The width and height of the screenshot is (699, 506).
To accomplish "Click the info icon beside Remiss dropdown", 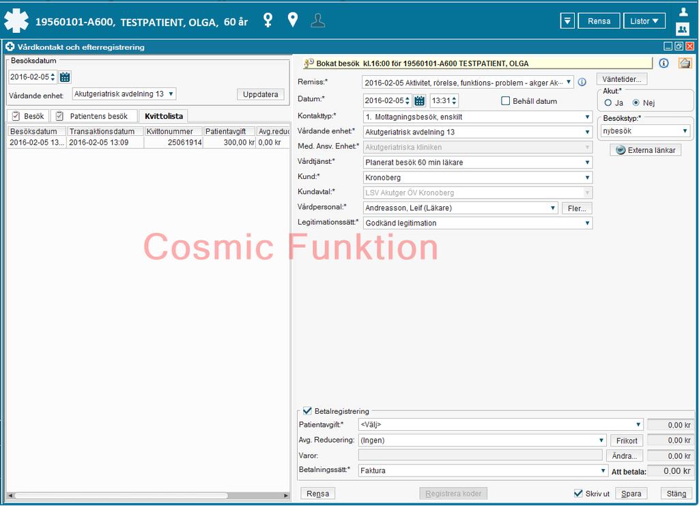I will (x=582, y=82).
